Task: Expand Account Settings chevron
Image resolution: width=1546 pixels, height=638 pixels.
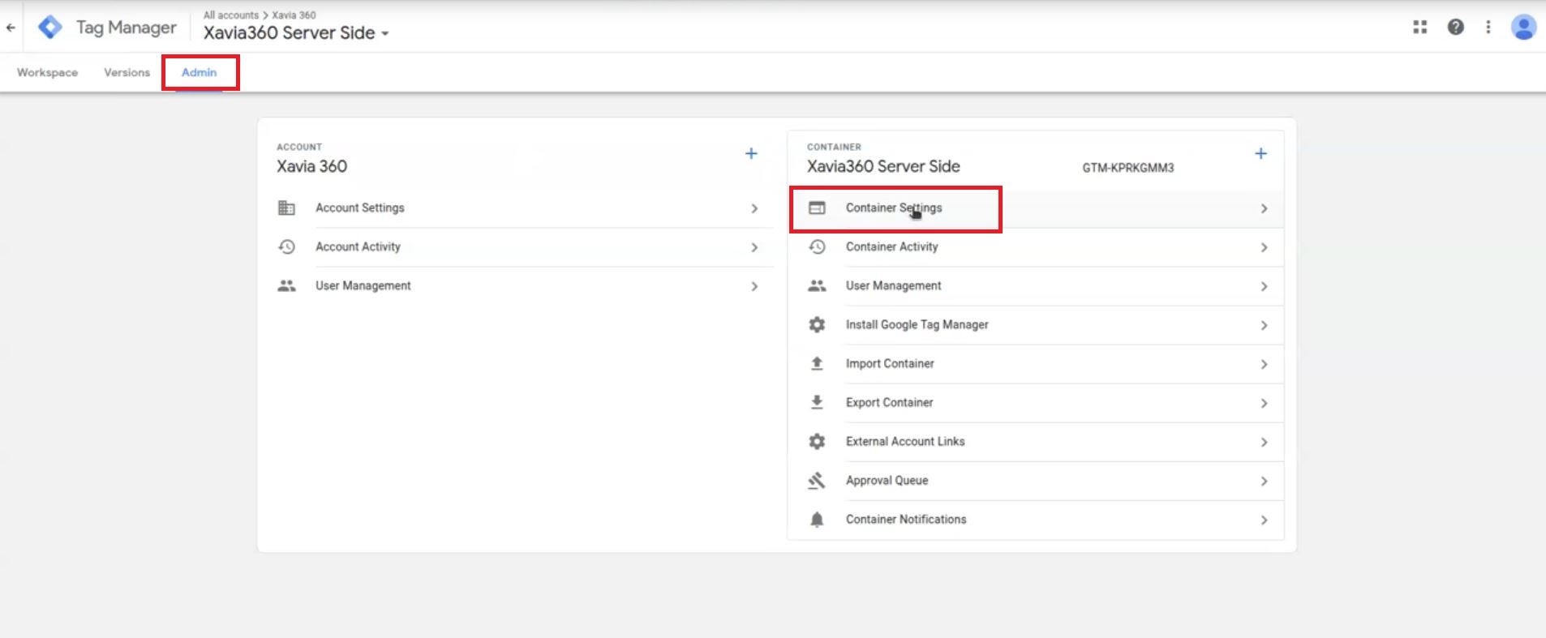Action: coord(754,208)
